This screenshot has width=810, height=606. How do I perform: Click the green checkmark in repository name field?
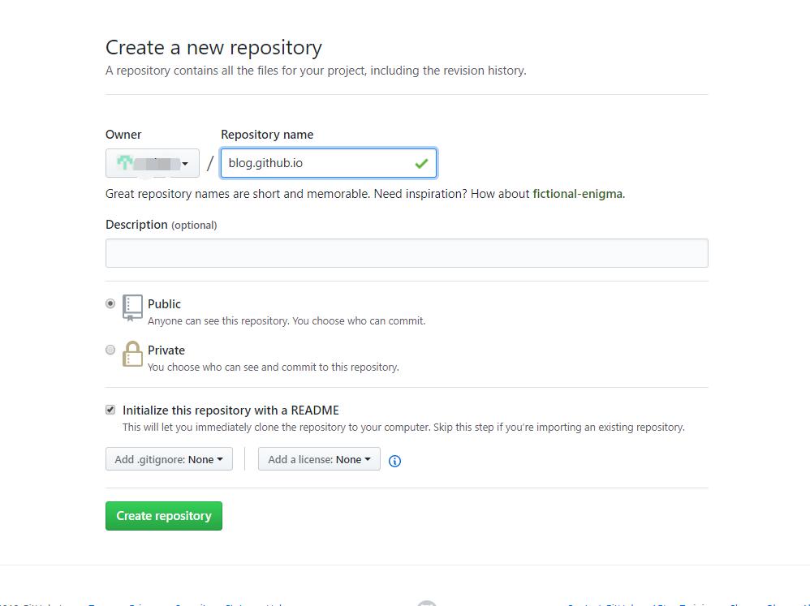(x=421, y=164)
